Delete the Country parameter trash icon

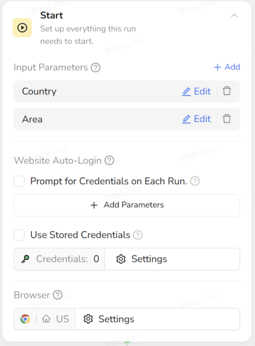pyautogui.click(x=226, y=91)
